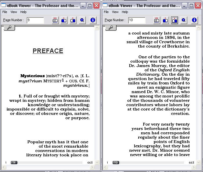
Task: Click the italic text Oxford English
Action: pos(174,70)
